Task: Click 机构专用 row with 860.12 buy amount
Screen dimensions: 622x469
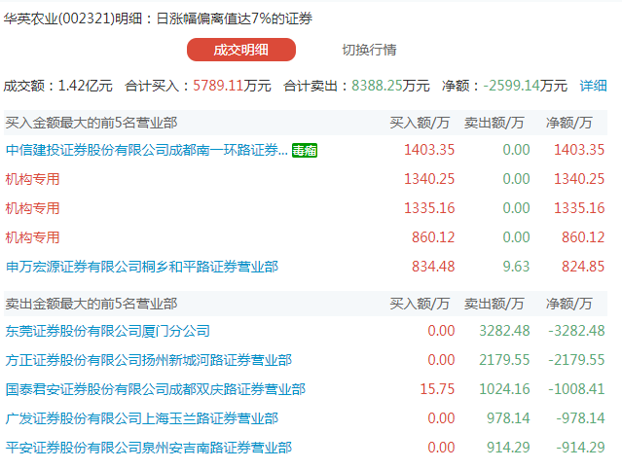Action: pyautogui.click(x=32, y=237)
